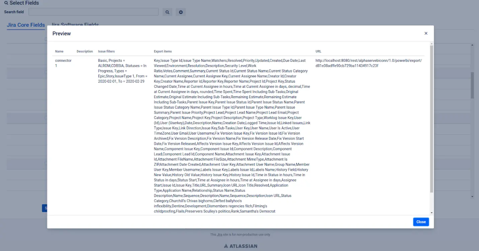The width and height of the screenshot is (479, 251).
Task: Click the localhost export URL text
Action: click(369, 63)
